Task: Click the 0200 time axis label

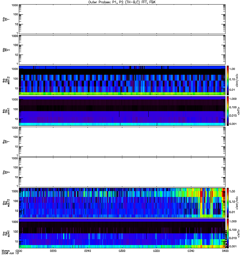Action: pos(19,251)
